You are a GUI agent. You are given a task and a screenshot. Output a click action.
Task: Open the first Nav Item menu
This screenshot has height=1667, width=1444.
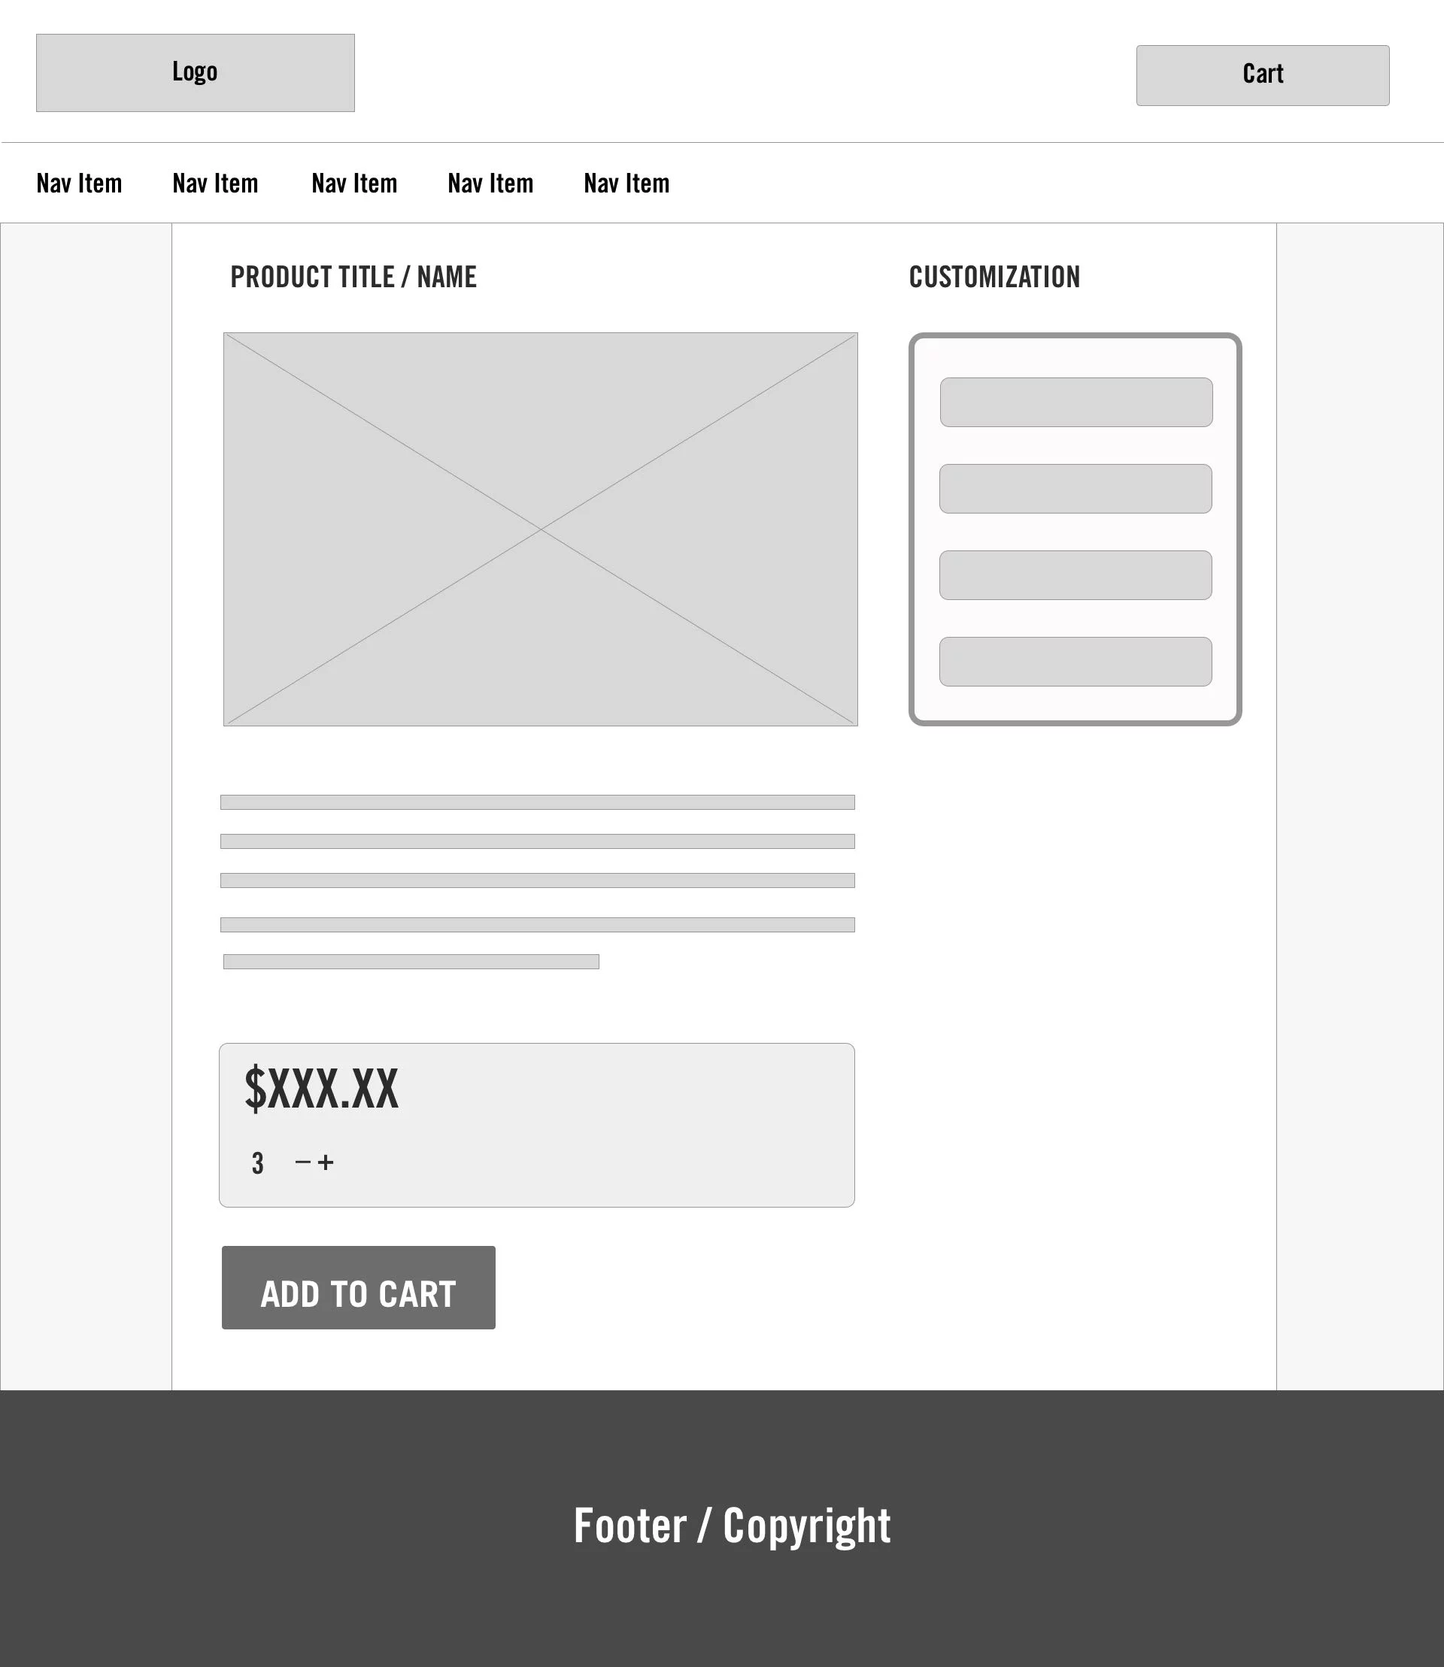[x=80, y=181]
